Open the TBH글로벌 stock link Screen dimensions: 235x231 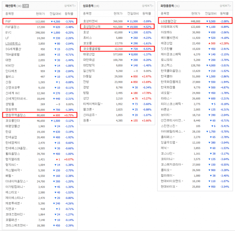(13, 55)
